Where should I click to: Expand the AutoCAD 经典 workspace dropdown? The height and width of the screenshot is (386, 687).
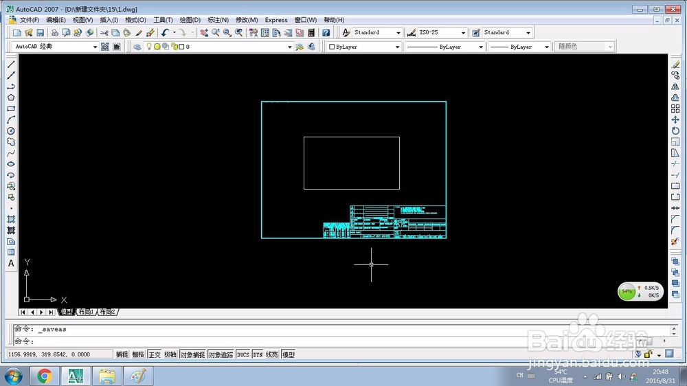pyautogui.click(x=95, y=47)
